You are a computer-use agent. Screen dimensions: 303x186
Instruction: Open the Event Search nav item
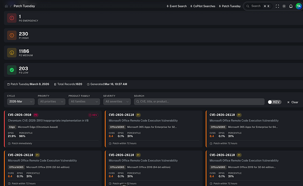(x=177, y=6)
